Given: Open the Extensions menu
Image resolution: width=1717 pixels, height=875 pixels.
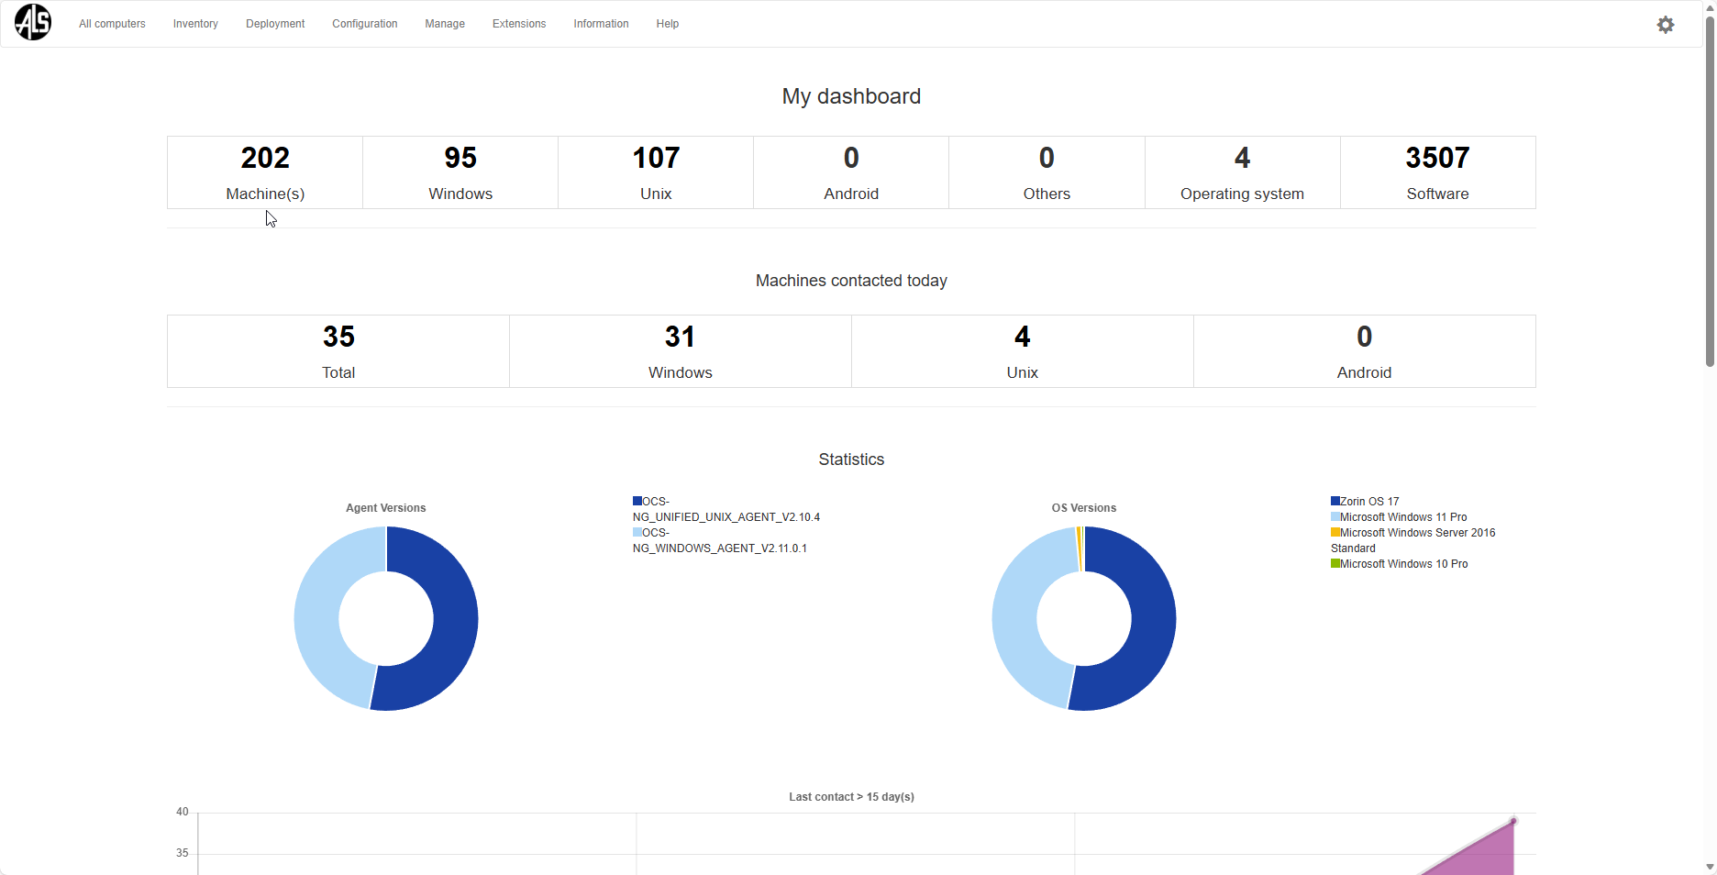Looking at the screenshot, I should 519,24.
